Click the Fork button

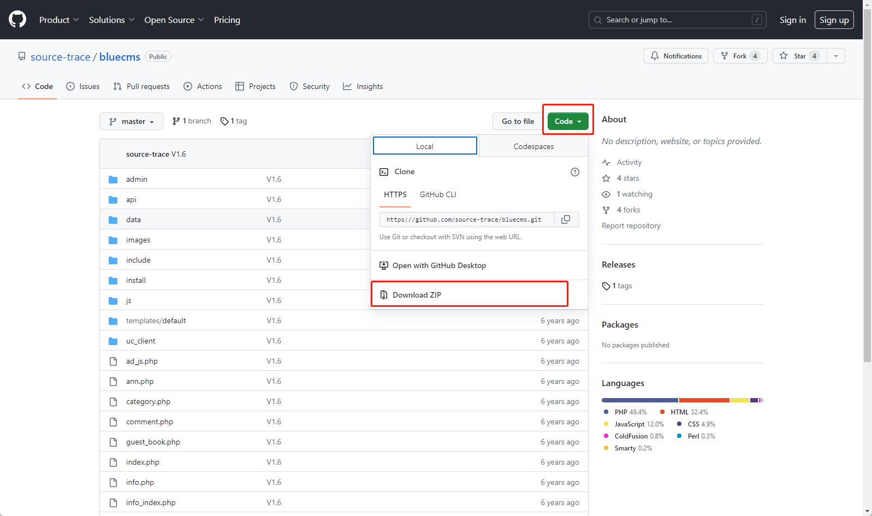tap(740, 56)
